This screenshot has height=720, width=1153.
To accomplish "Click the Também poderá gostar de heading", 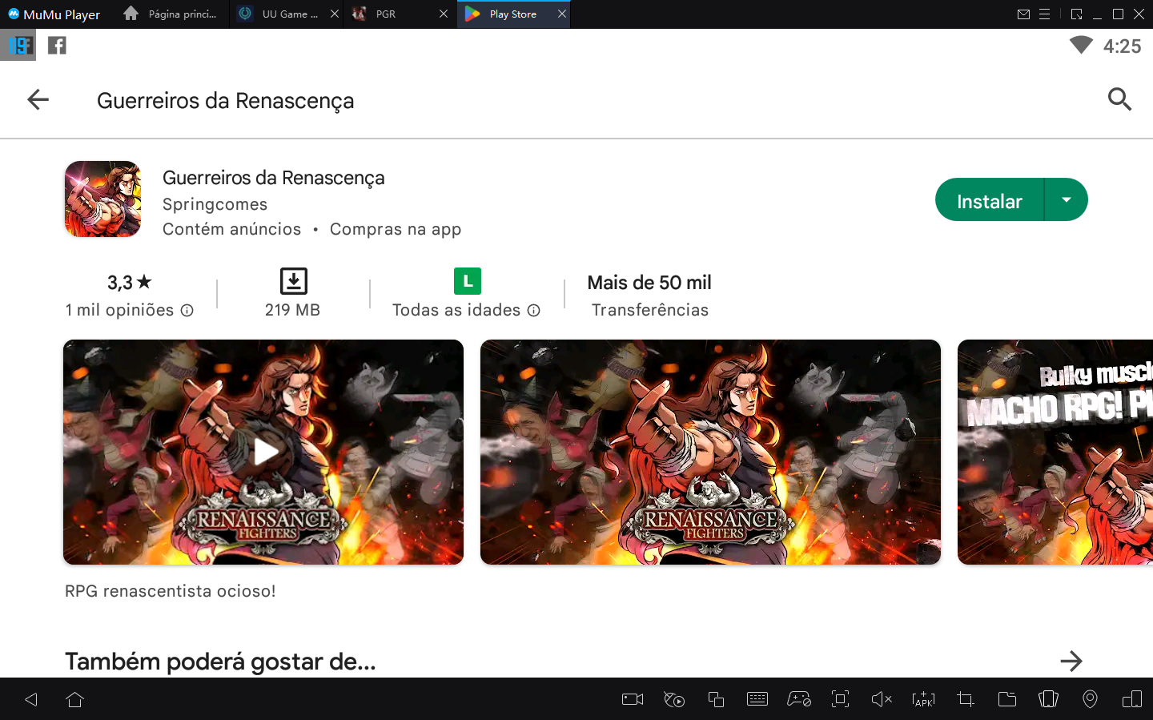I will [x=220, y=662].
